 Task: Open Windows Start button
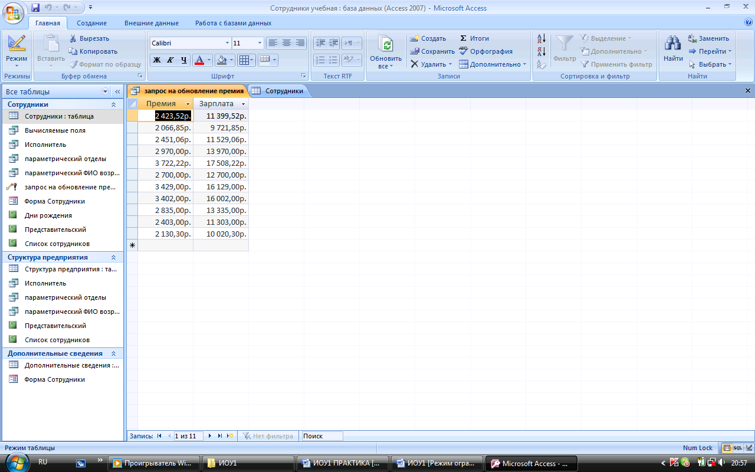coord(17,463)
